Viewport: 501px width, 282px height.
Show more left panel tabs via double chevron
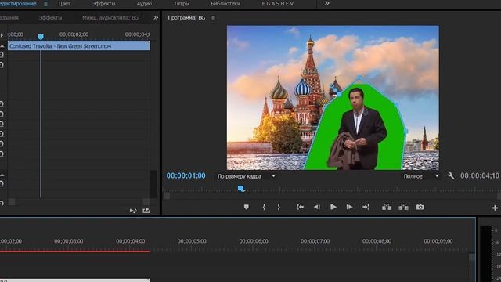156,17
